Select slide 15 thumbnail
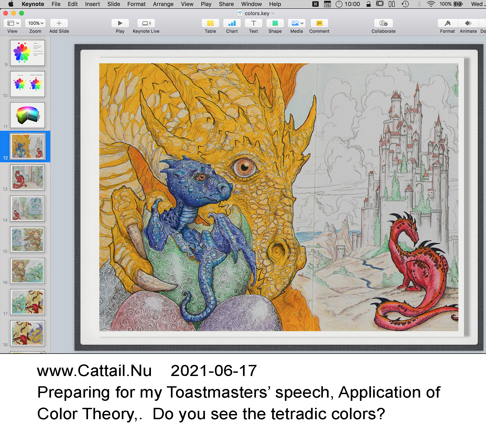 28,240
